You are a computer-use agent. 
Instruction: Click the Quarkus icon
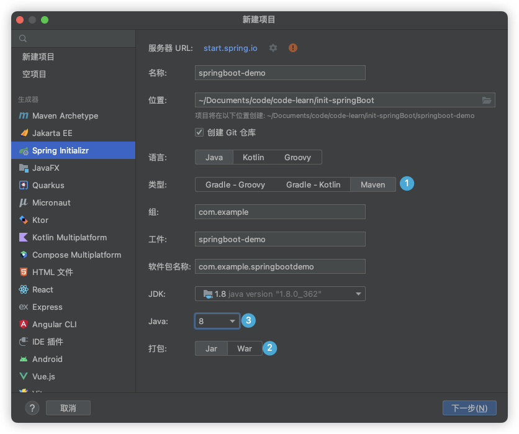click(x=24, y=186)
